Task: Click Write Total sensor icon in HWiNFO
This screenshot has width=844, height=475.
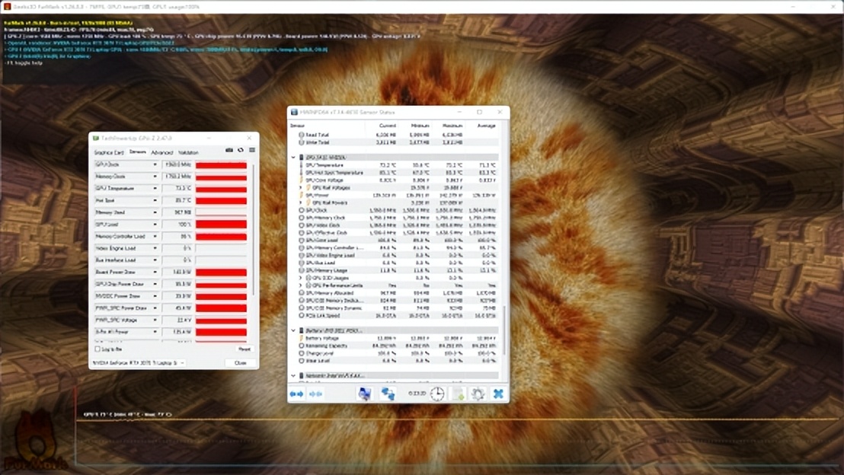Action: [302, 142]
